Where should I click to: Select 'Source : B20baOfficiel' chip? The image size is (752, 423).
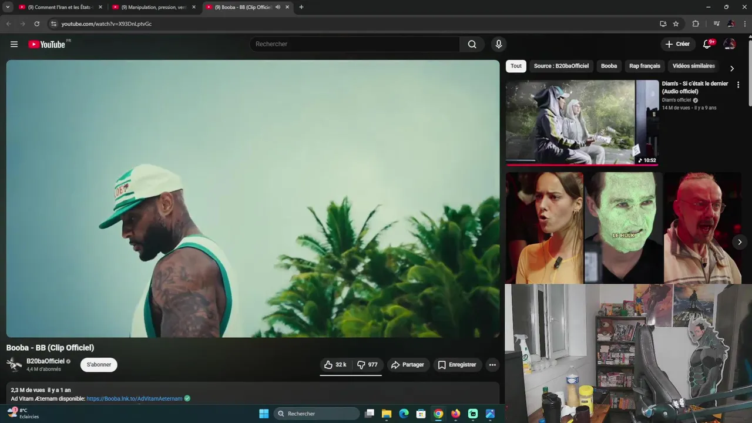(561, 66)
